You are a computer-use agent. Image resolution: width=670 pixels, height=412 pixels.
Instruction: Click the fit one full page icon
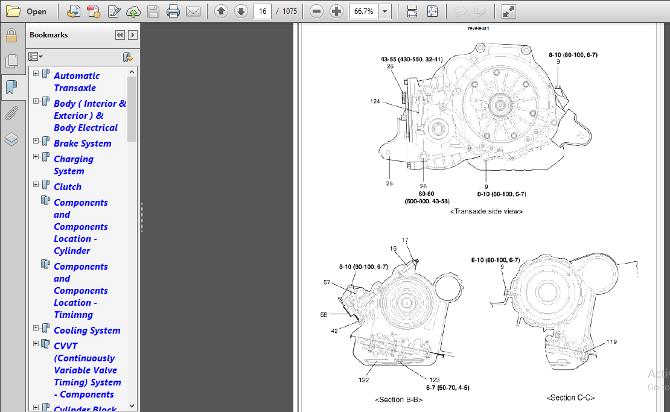(x=432, y=11)
